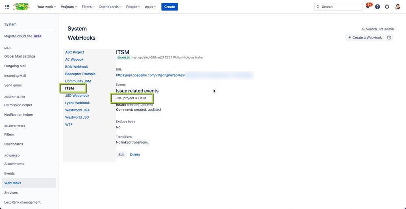Click the Delete link for ITSM webhook

[x=135, y=155]
